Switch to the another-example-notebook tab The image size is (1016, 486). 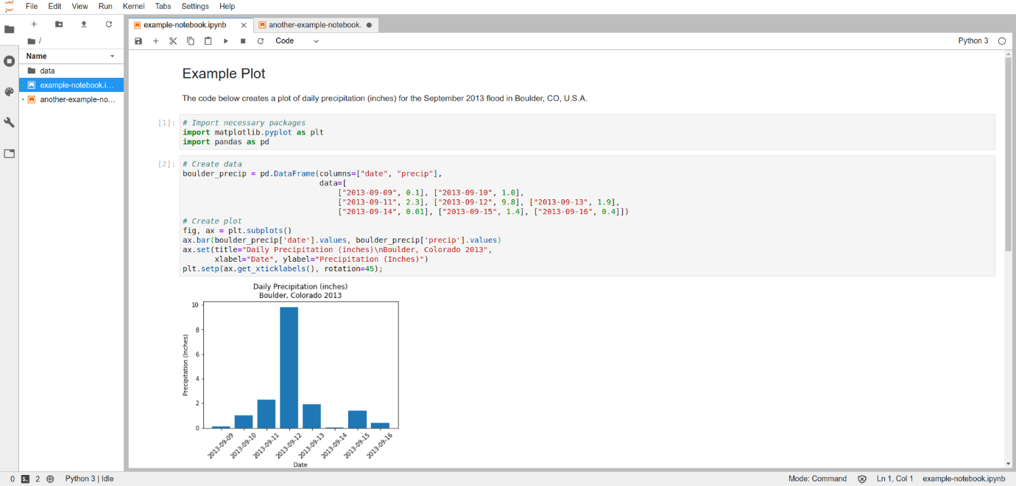pyautogui.click(x=314, y=25)
